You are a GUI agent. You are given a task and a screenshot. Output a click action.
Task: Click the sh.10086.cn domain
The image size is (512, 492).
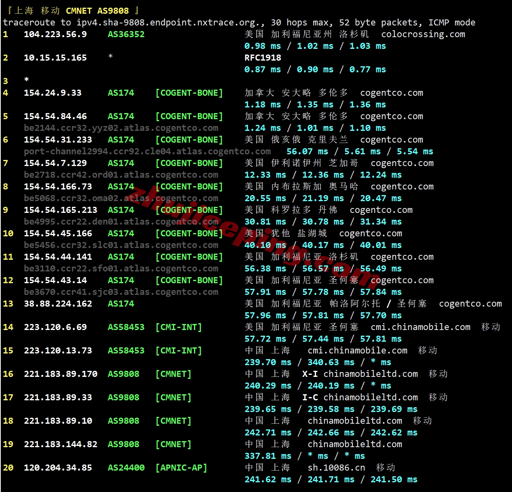coord(336,468)
